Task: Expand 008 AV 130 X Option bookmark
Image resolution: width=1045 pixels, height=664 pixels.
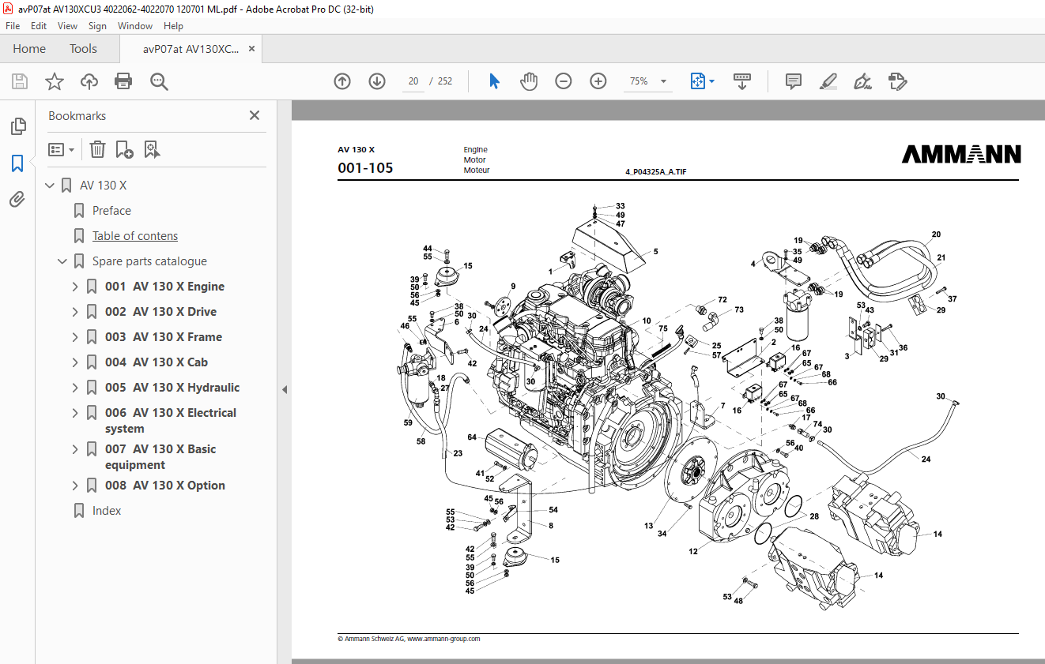Action: [75, 486]
